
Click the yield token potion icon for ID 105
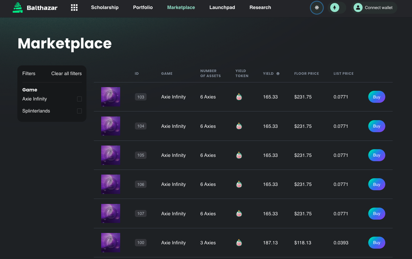(x=239, y=155)
